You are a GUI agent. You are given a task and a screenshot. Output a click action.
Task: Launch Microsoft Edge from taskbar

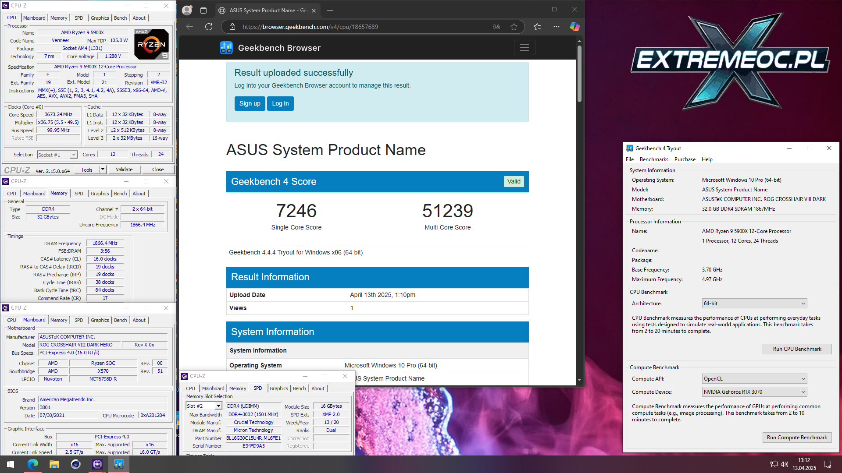[x=33, y=464]
